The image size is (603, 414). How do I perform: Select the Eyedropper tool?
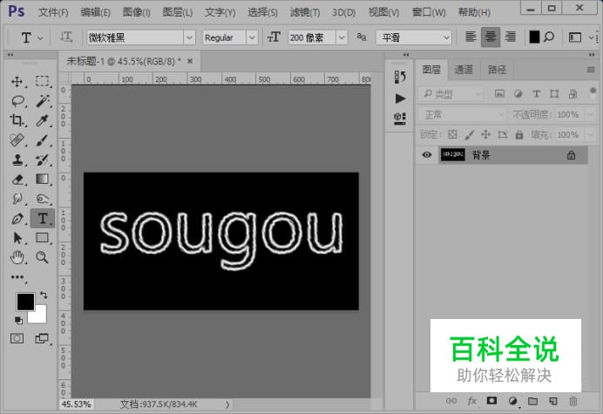point(43,120)
